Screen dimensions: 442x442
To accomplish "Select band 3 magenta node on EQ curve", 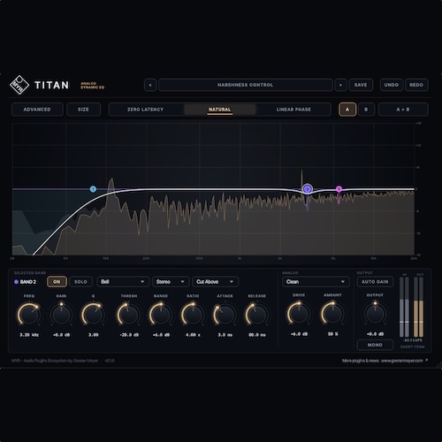I will tap(339, 189).
